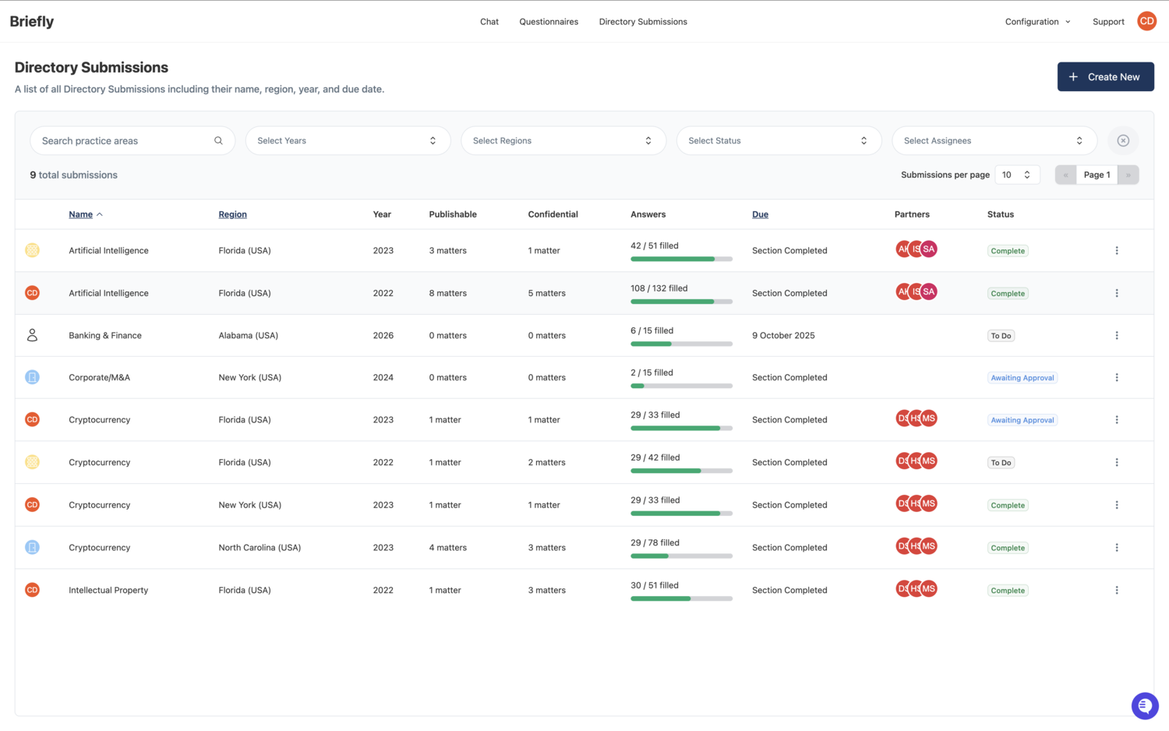Go to the next page arrow
The height and width of the screenshot is (731, 1169).
pos(1128,175)
